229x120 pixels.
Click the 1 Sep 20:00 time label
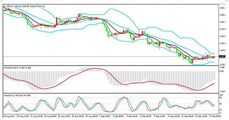pos(105,116)
